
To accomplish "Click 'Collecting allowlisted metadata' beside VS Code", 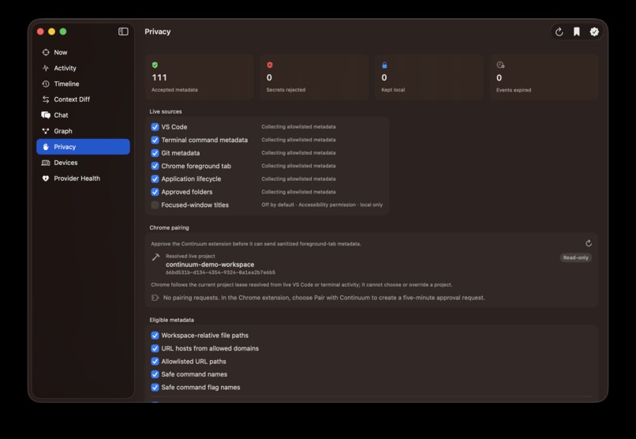I will click(x=298, y=127).
